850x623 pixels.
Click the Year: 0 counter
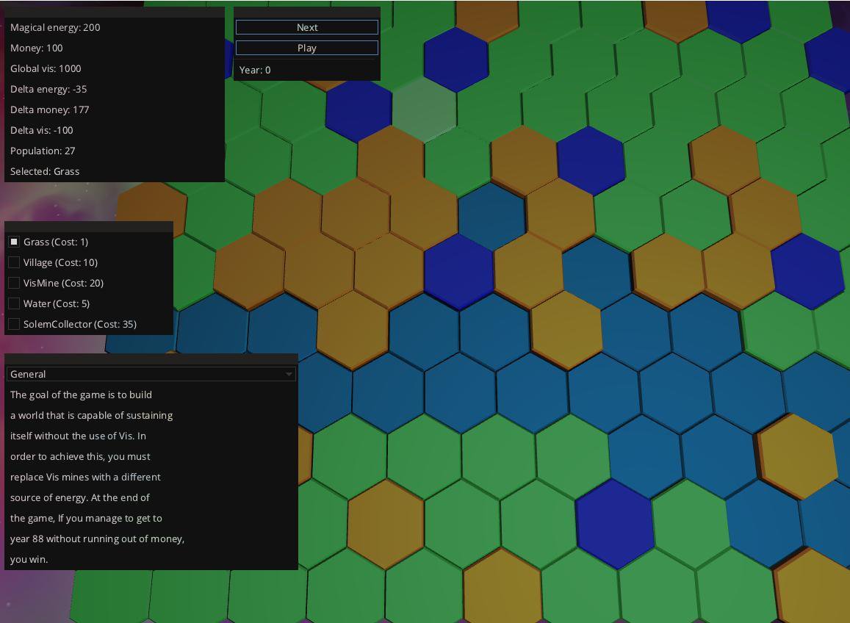255,70
